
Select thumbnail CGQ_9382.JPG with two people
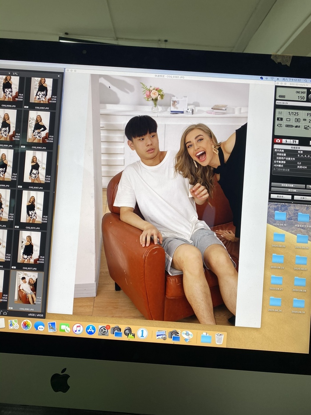[26, 287]
